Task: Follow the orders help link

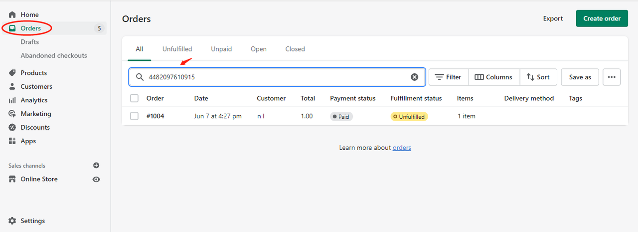Action: point(402,148)
